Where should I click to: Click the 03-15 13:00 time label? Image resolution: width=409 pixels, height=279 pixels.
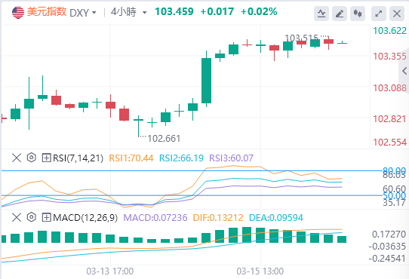[x=260, y=271]
